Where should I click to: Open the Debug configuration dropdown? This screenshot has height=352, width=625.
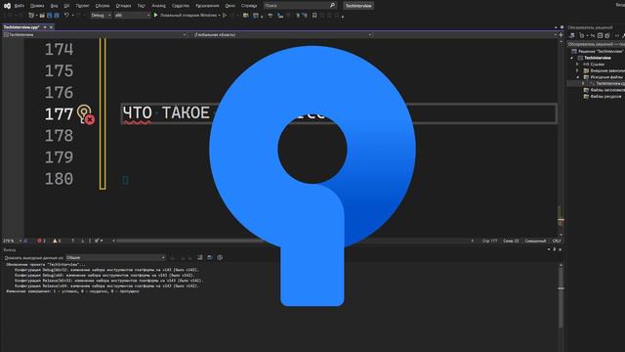pyautogui.click(x=102, y=16)
